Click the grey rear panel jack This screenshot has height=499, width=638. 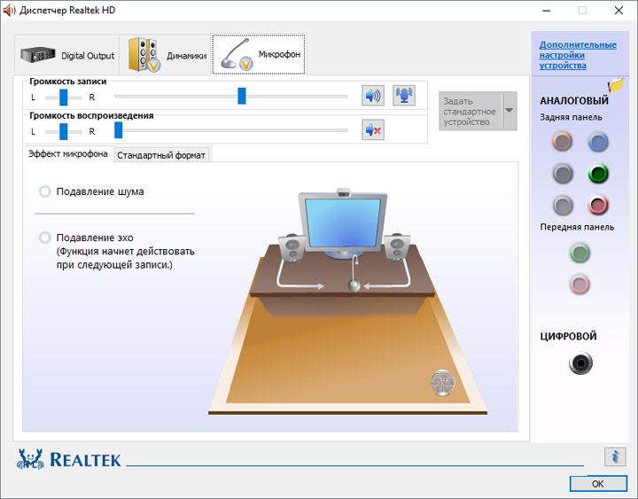tap(563, 205)
